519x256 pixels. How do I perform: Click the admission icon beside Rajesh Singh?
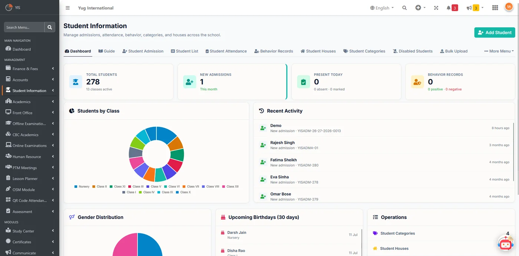coord(263,145)
